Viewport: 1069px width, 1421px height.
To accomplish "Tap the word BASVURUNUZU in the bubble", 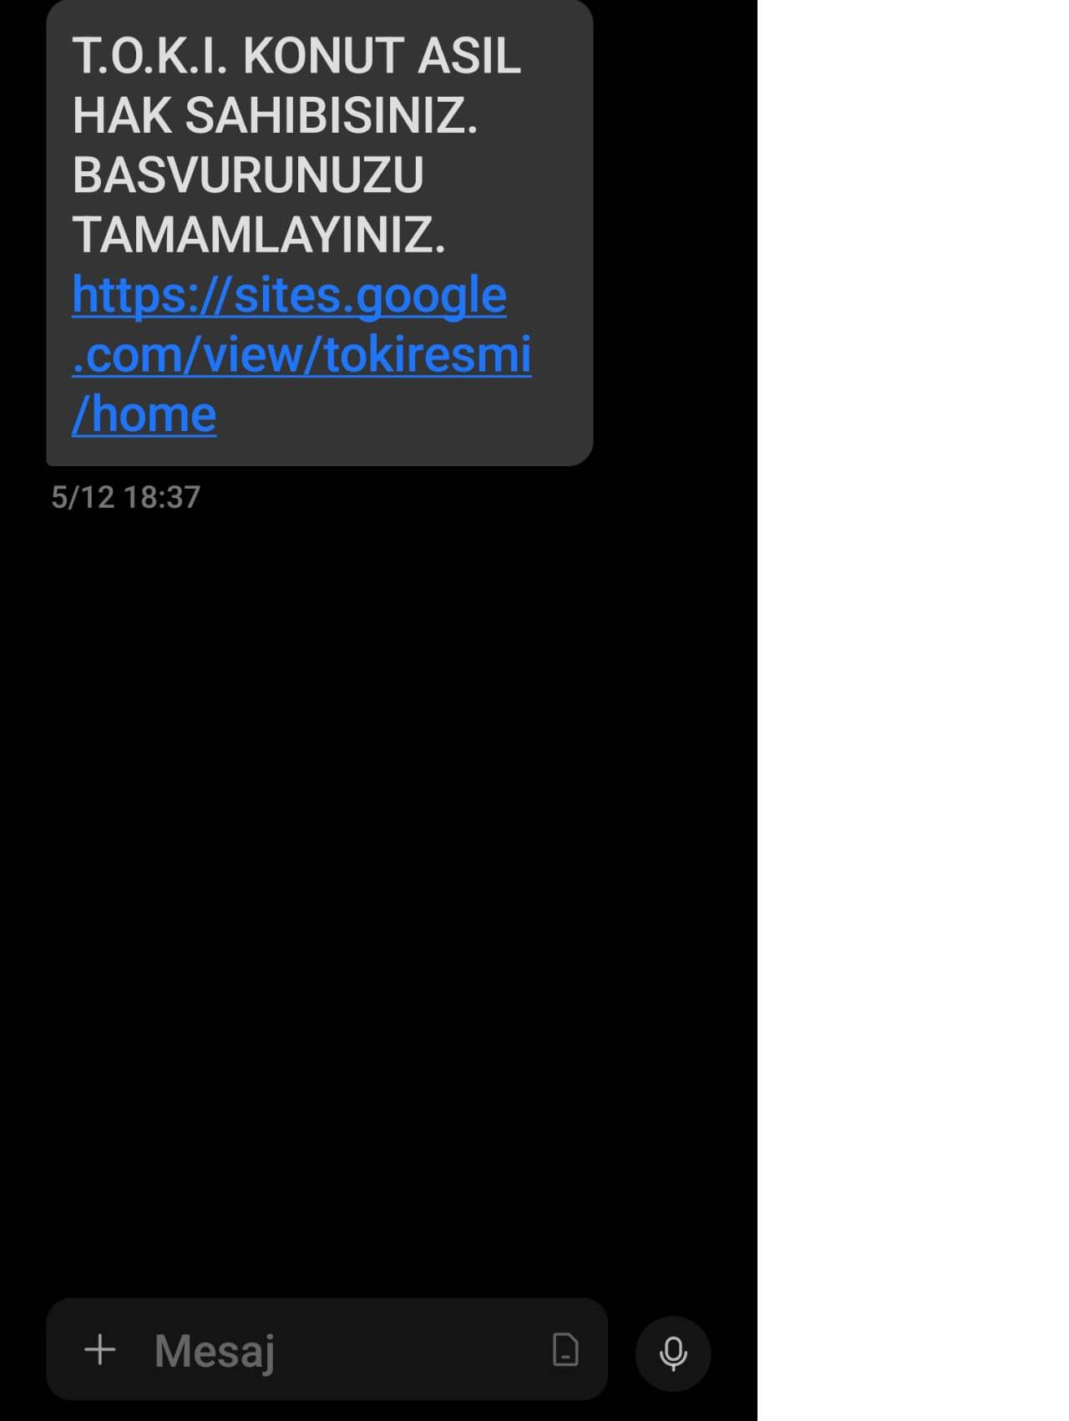I will (x=248, y=175).
